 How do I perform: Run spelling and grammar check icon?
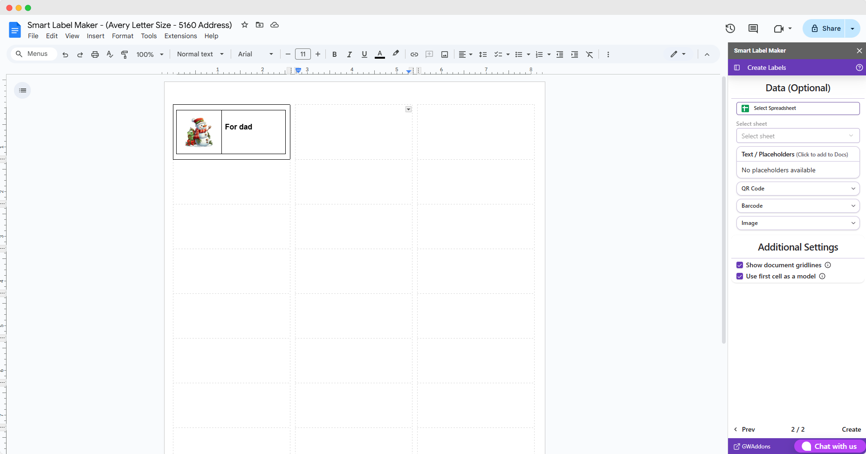110,54
